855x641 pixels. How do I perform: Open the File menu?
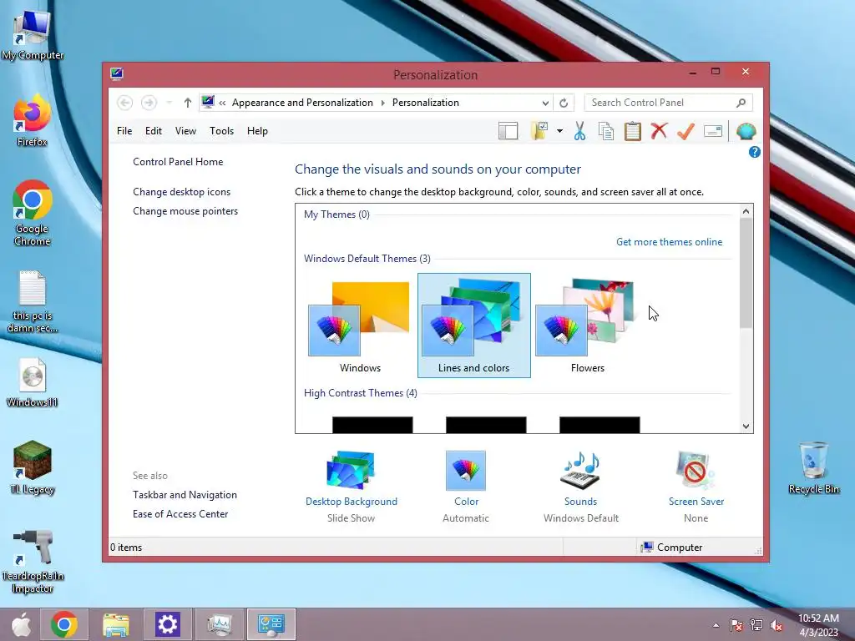124,131
